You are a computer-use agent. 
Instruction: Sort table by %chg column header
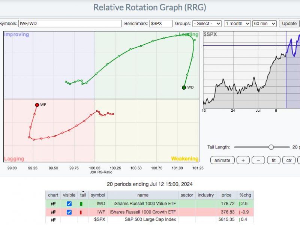[245, 195]
